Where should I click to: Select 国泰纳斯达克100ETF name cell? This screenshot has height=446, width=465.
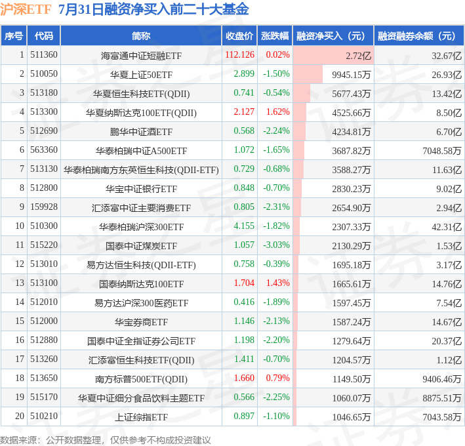click(x=141, y=283)
